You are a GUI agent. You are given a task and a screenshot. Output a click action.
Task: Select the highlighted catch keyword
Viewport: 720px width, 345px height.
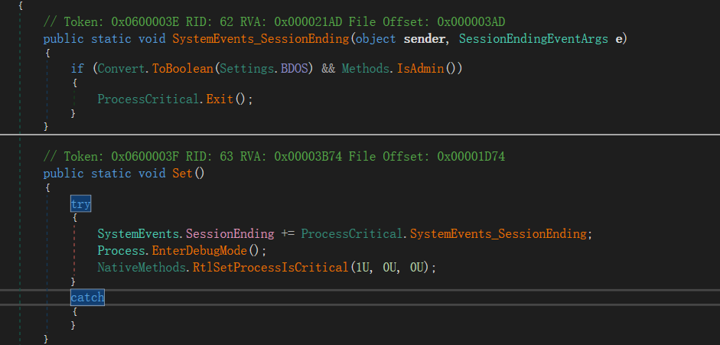point(88,298)
